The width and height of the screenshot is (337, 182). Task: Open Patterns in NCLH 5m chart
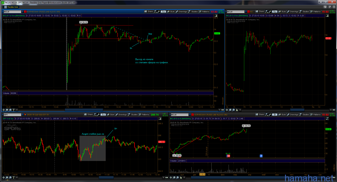click(x=315, y=12)
